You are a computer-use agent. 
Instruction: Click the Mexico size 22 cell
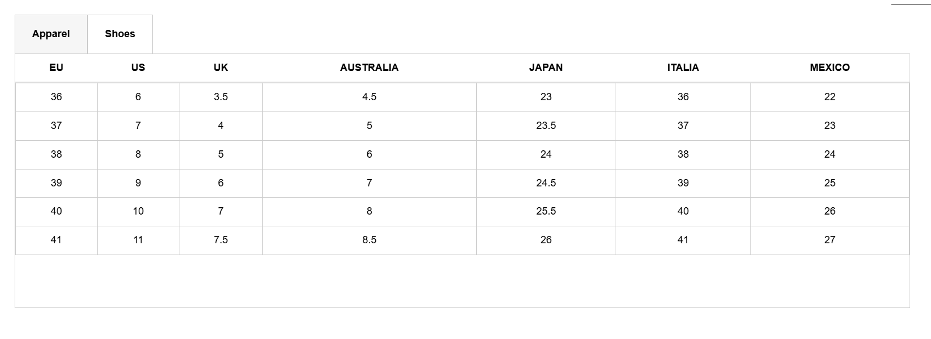click(x=829, y=97)
